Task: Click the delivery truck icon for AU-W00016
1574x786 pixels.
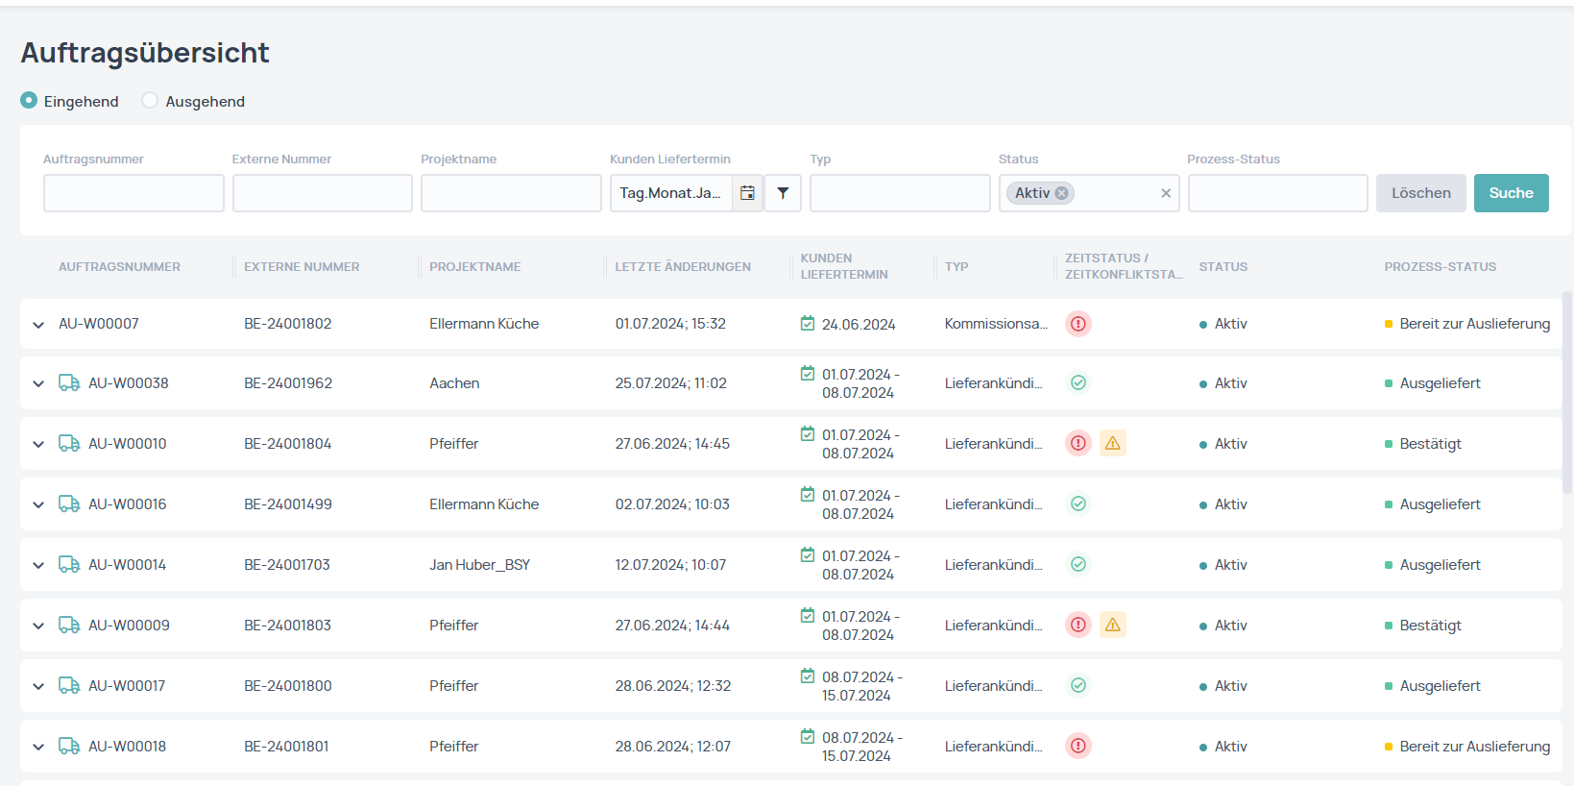Action: pyautogui.click(x=69, y=504)
